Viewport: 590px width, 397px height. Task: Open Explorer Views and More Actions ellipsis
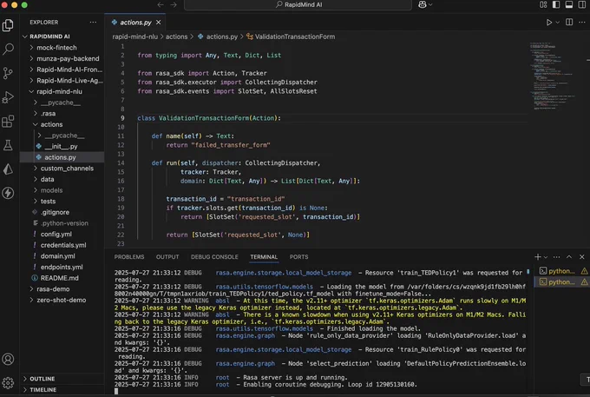93,23
